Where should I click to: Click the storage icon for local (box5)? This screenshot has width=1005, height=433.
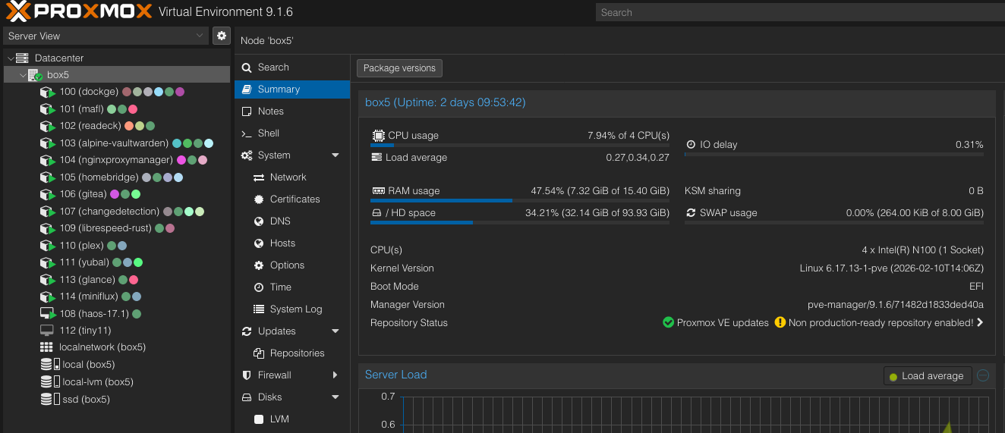point(50,365)
